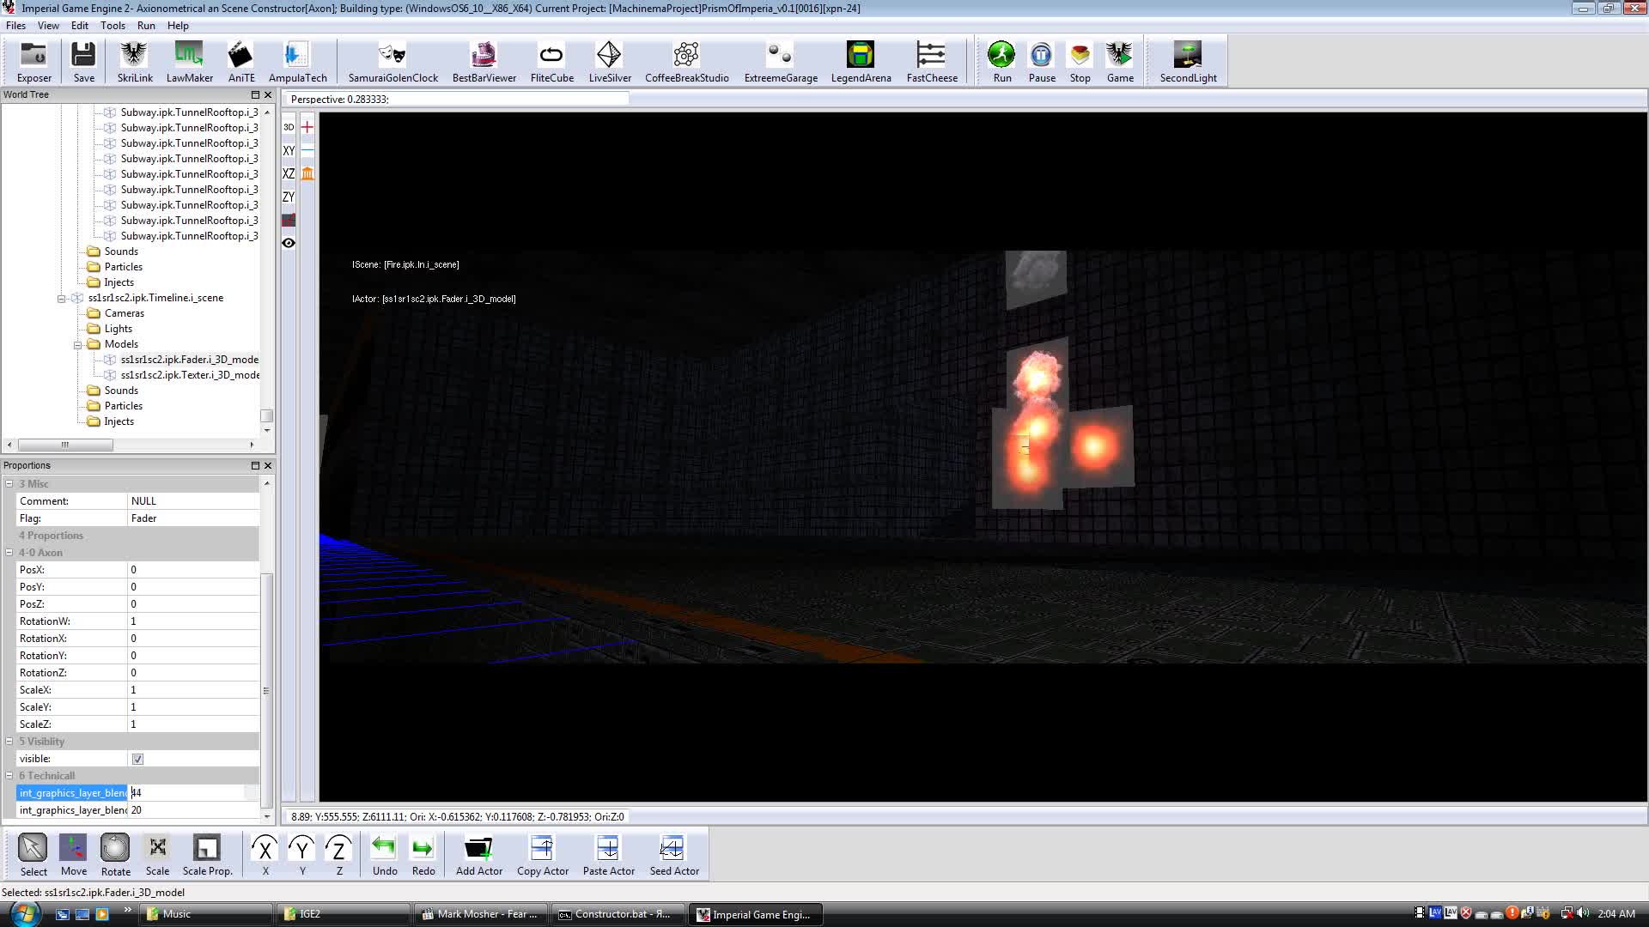Start the scene with Run
This screenshot has width=1649, height=927.
[1001, 62]
